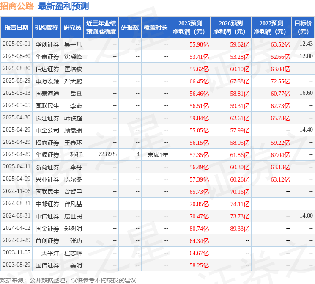Click the 华源证券 institution cell

pos(47,154)
